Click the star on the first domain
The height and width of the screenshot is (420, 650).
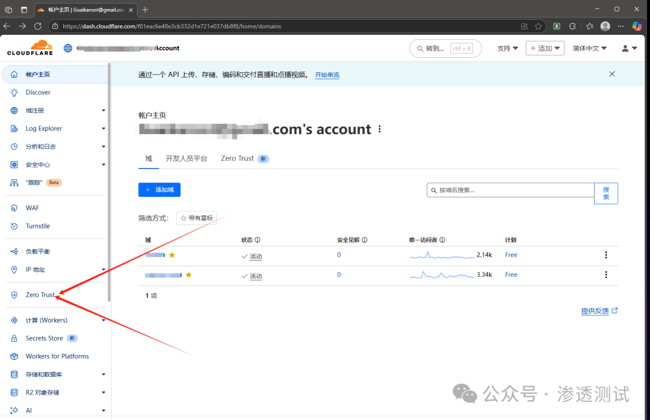pyautogui.click(x=172, y=255)
